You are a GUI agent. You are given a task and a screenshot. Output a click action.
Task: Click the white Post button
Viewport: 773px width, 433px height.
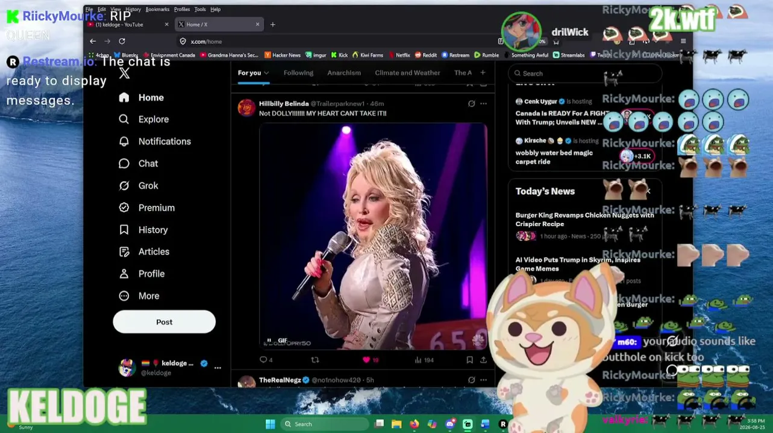pos(164,322)
